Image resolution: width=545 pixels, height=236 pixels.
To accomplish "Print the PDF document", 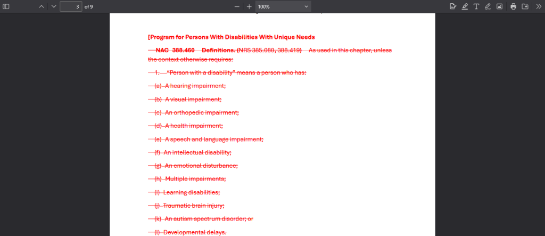I will pos(514,6).
